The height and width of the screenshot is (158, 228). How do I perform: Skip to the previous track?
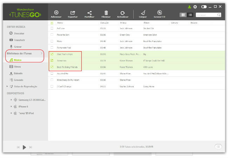click(x=18, y=147)
